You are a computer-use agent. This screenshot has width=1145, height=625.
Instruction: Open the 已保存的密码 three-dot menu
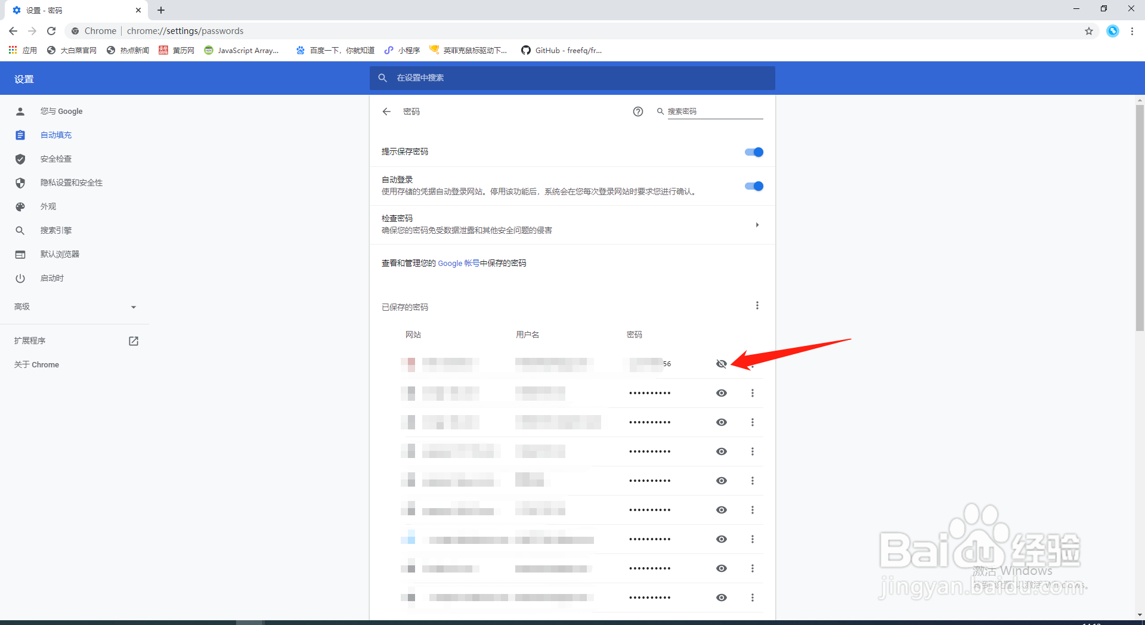tap(757, 305)
